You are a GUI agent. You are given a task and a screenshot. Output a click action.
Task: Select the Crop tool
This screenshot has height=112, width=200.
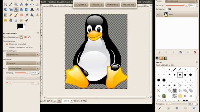37,4
